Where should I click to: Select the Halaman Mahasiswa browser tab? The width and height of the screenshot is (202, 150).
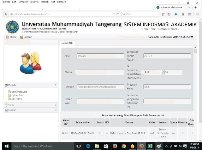click(x=171, y=8)
